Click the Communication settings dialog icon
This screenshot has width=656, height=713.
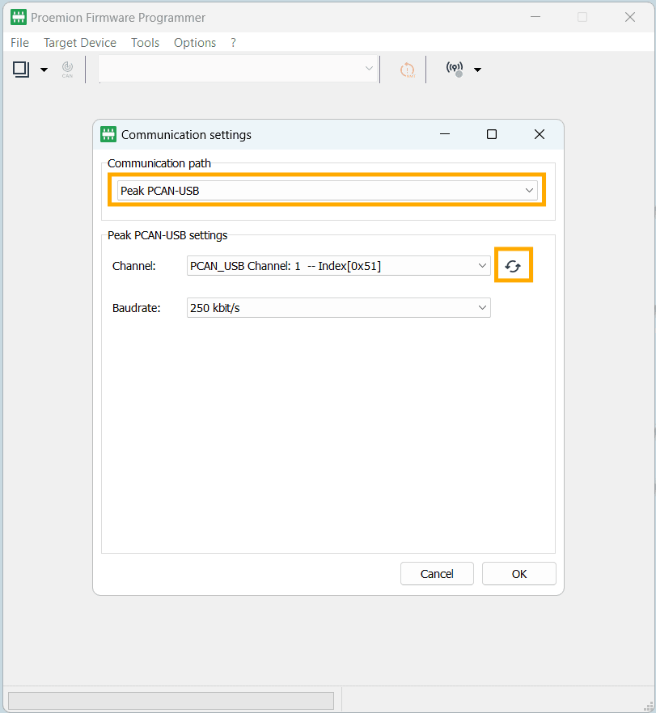(108, 134)
